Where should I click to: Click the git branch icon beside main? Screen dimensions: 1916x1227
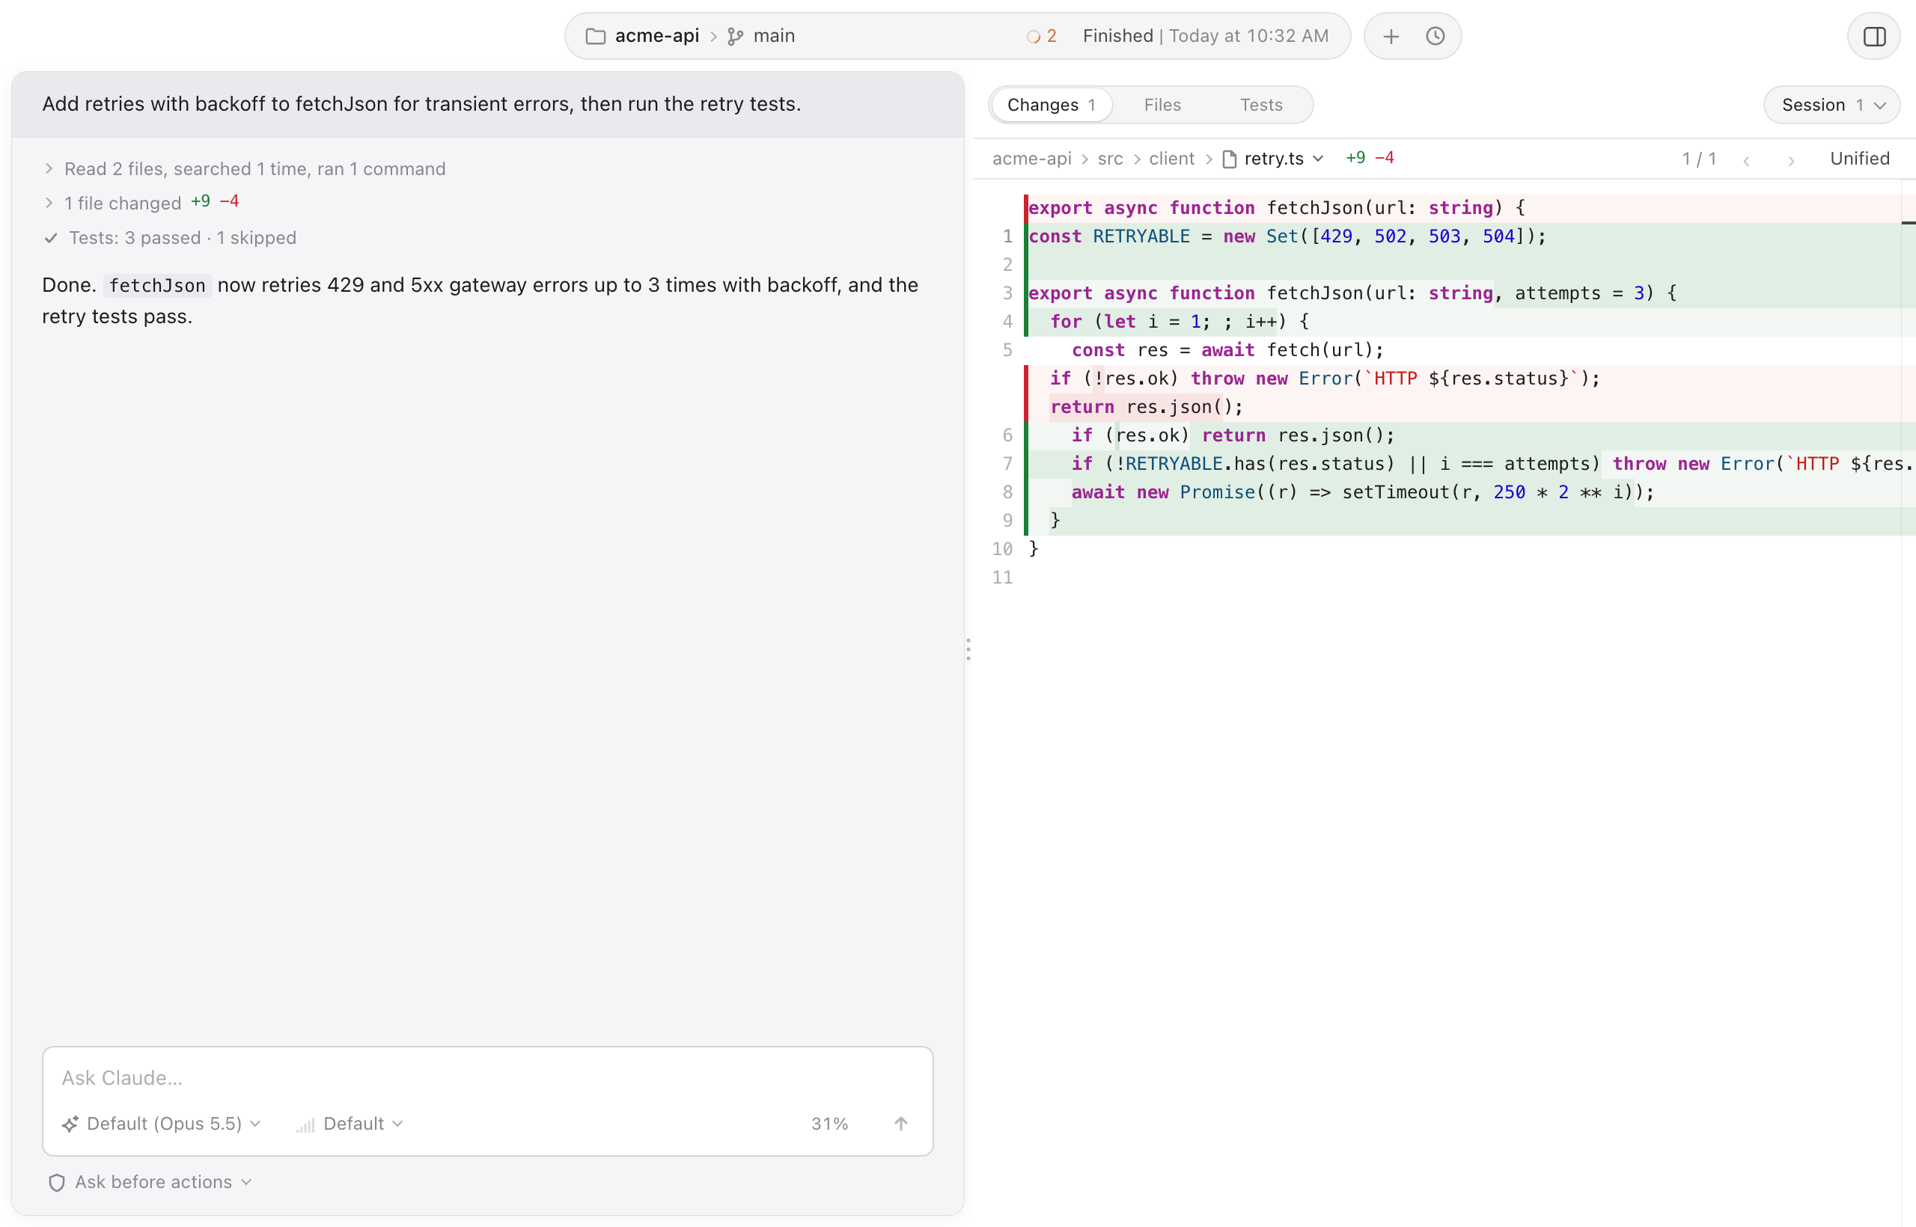[736, 37]
